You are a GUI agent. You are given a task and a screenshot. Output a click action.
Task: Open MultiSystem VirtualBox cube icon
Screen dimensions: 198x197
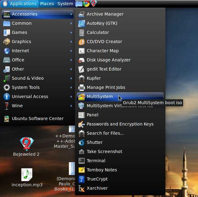pyautogui.click(x=81, y=106)
